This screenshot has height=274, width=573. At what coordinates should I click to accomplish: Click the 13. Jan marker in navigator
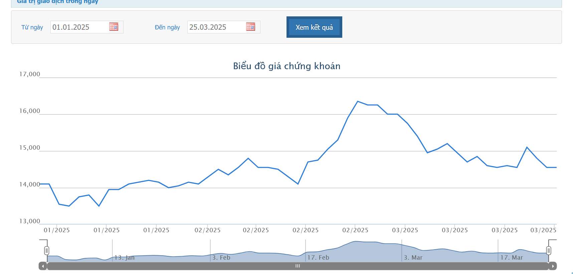tap(125, 258)
